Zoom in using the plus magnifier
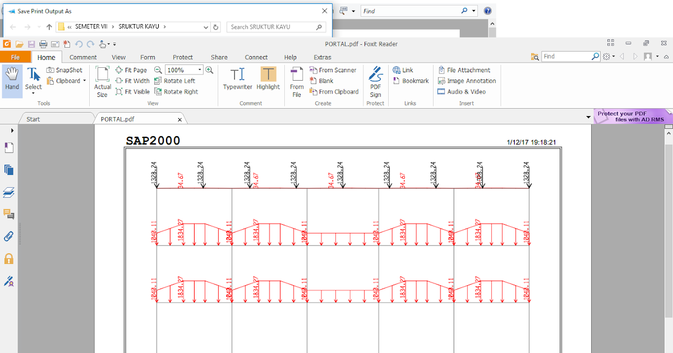The height and width of the screenshot is (353, 673). coord(209,70)
